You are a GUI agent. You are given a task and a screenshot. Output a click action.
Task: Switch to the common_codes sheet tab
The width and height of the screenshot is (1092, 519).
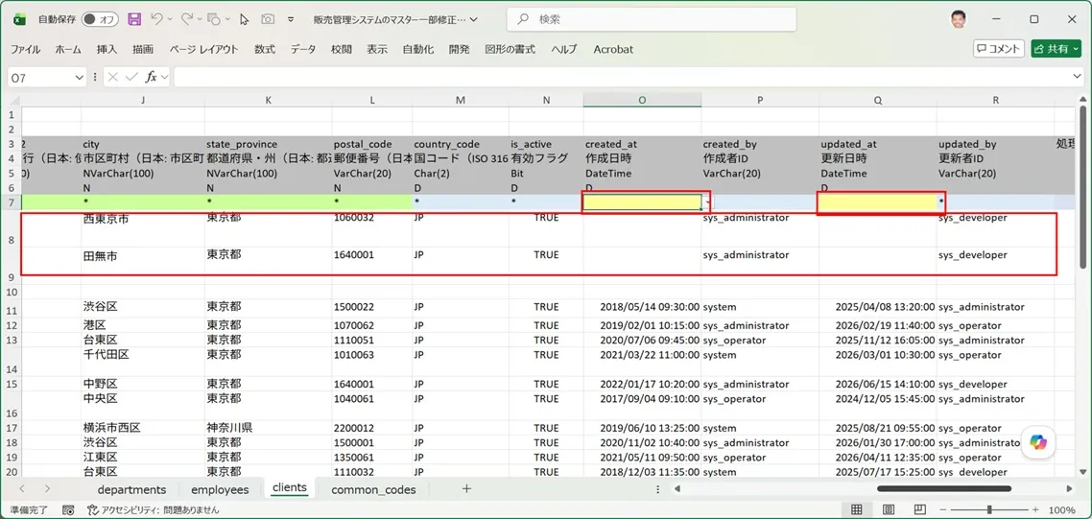tap(373, 489)
